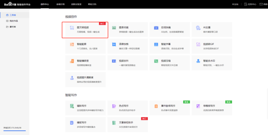This screenshot has width=268, height=135.
Task: Open the 套餐价格 tab
Action: [x=61, y=4]
